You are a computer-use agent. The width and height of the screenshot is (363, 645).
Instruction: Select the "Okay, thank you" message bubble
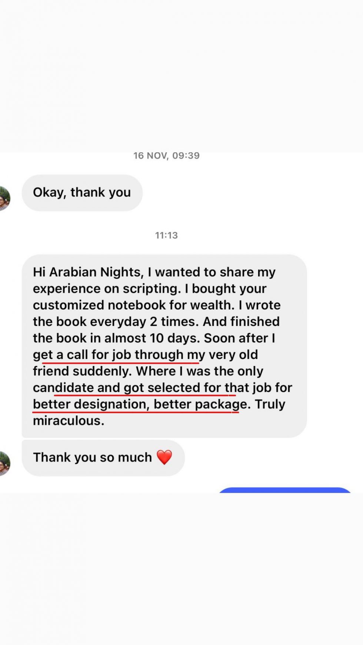[82, 193]
